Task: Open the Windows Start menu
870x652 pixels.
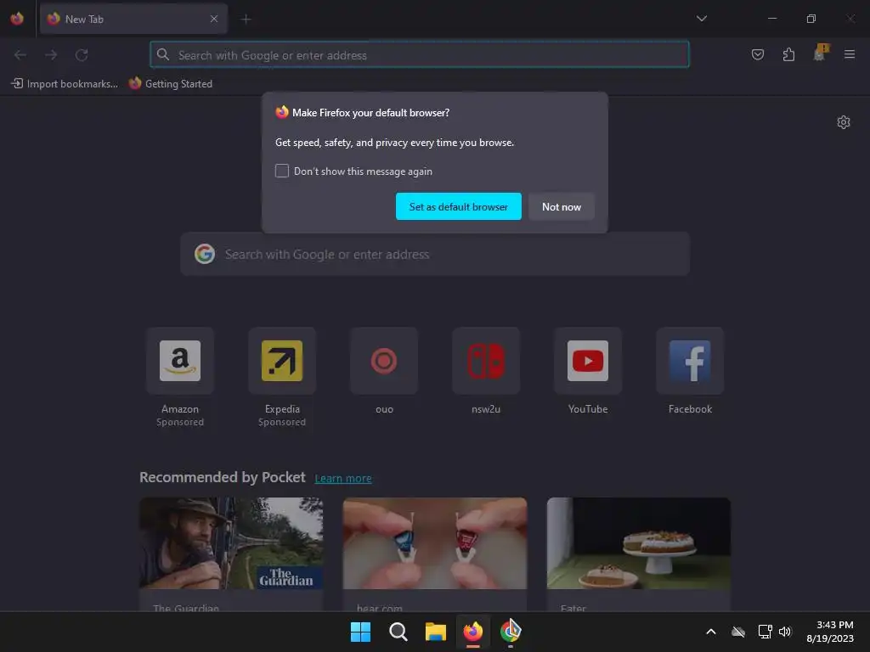Action: coord(360,632)
